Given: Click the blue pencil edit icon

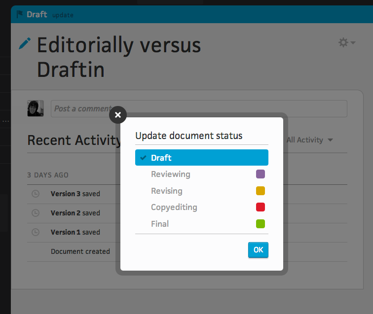Looking at the screenshot, I should click(25, 43).
